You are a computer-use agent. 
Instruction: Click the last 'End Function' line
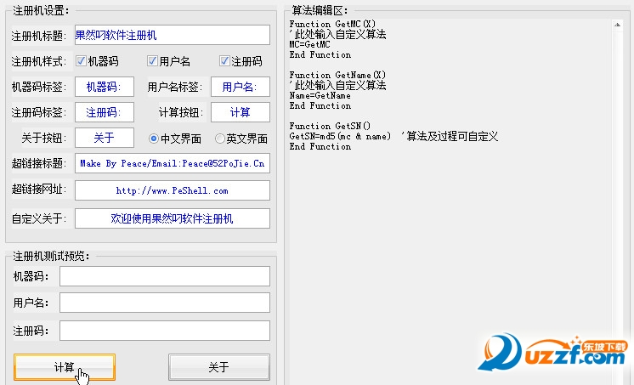click(x=320, y=146)
